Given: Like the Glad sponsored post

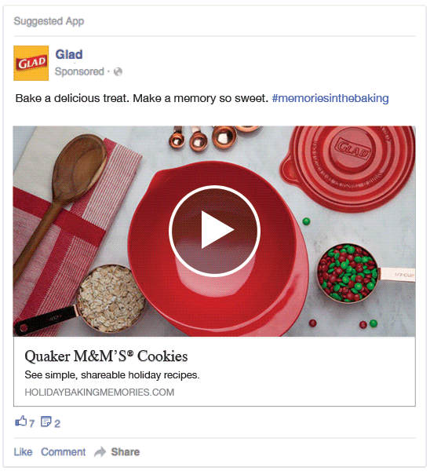Looking at the screenshot, I should coord(23,452).
